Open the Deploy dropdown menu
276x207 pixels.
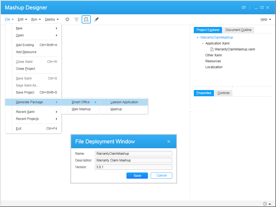(52, 19)
